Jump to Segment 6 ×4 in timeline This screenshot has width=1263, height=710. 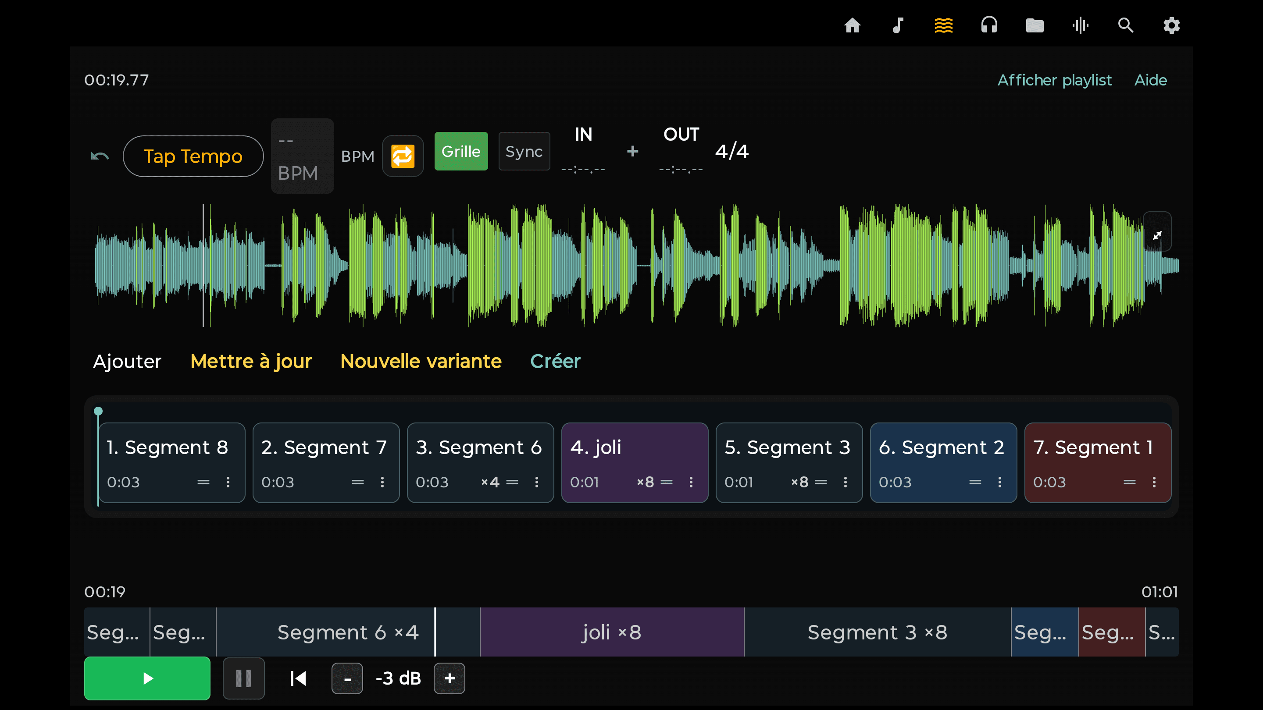pyautogui.click(x=348, y=632)
